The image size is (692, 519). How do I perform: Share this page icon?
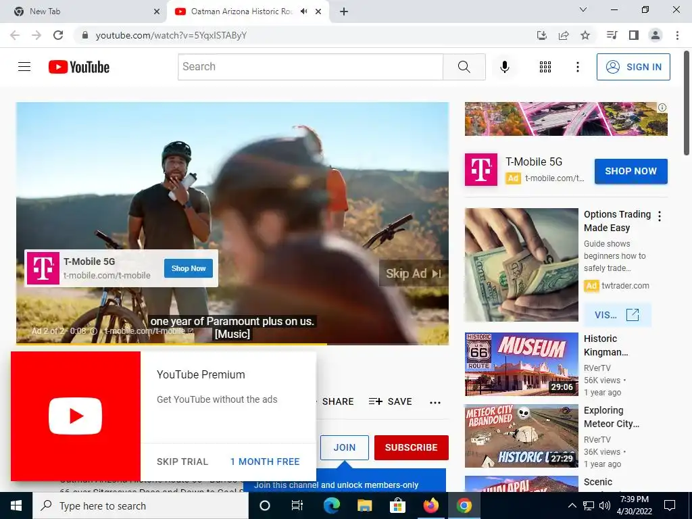coord(564,35)
